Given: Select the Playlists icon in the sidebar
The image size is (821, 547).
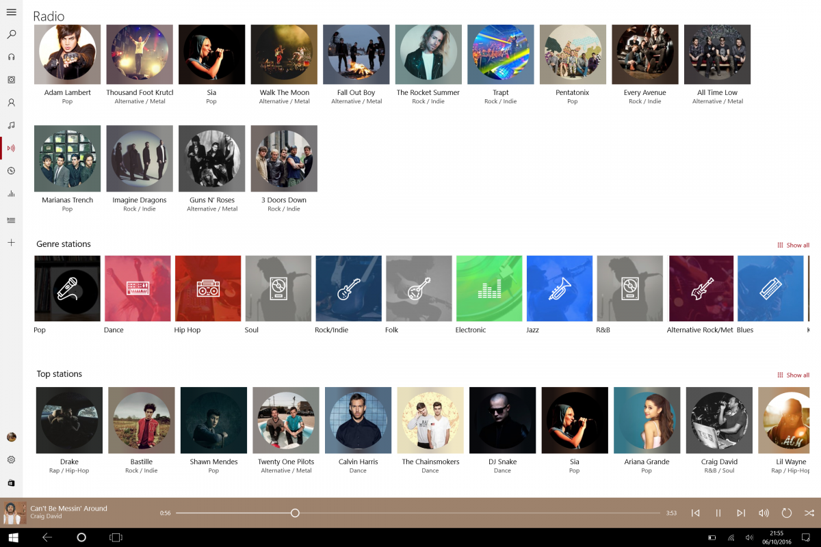Looking at the screenshot, I should 11,220.
